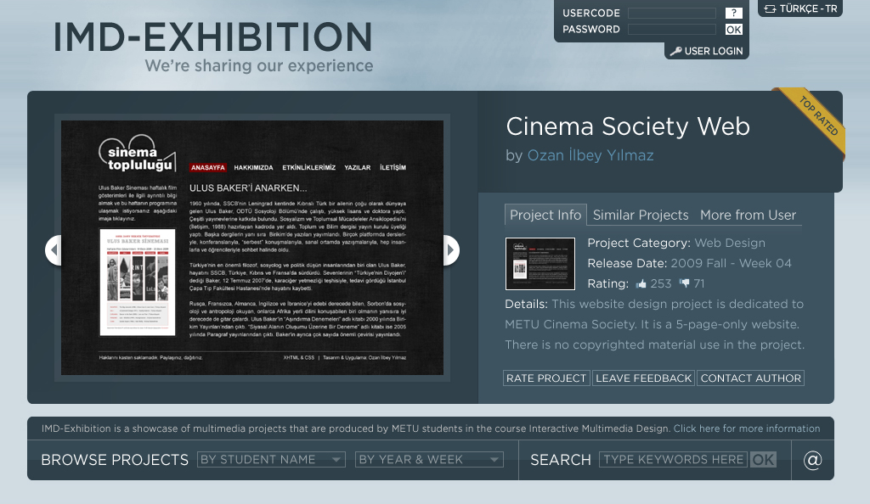
Task: Open the More from User tab
Action: [748, 215]
